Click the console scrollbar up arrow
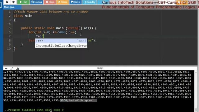 click(196, 72)
